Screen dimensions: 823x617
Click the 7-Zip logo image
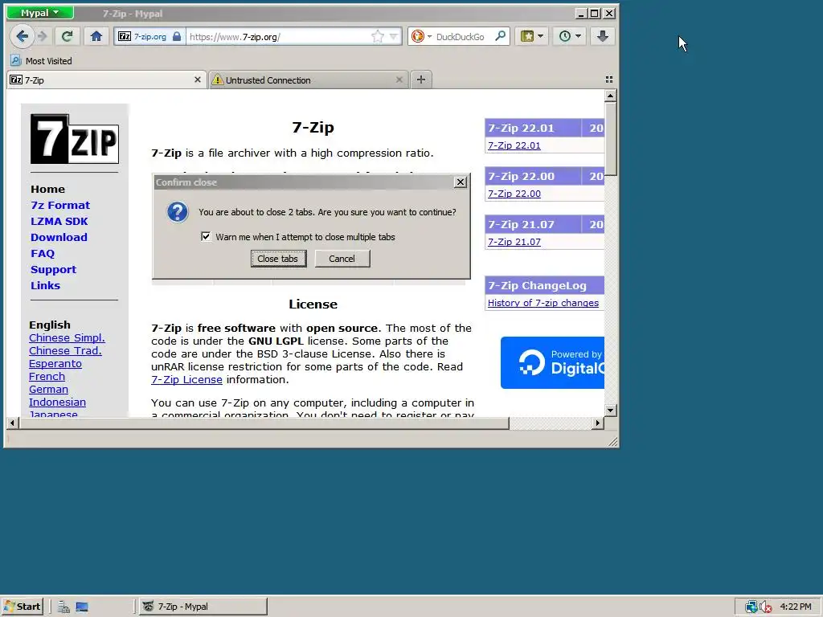75,139
